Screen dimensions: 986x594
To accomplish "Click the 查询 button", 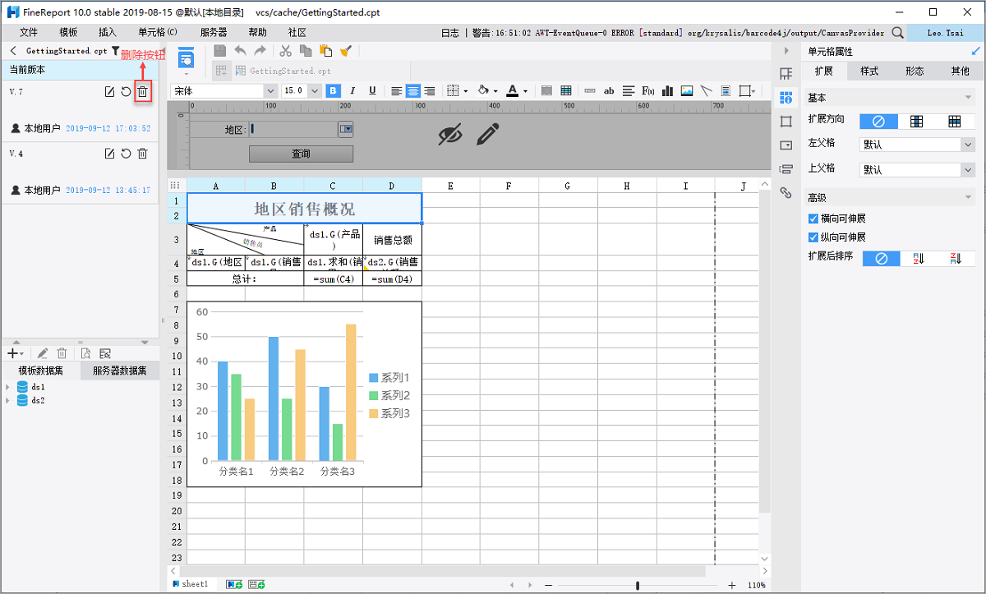I will click(301, 154).
